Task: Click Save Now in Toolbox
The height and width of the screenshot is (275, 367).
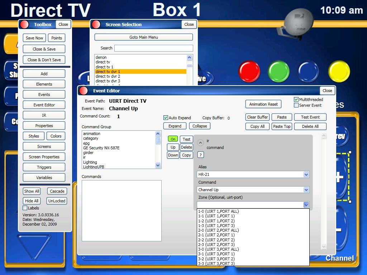Action: pos(34,38)
